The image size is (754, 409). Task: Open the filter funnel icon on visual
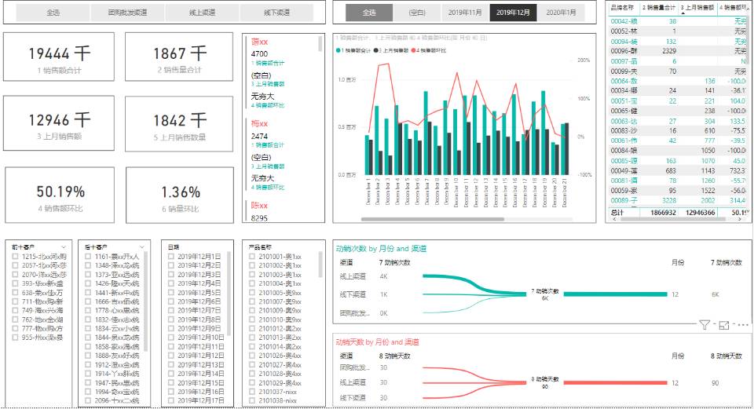click(x=705, y=325)
